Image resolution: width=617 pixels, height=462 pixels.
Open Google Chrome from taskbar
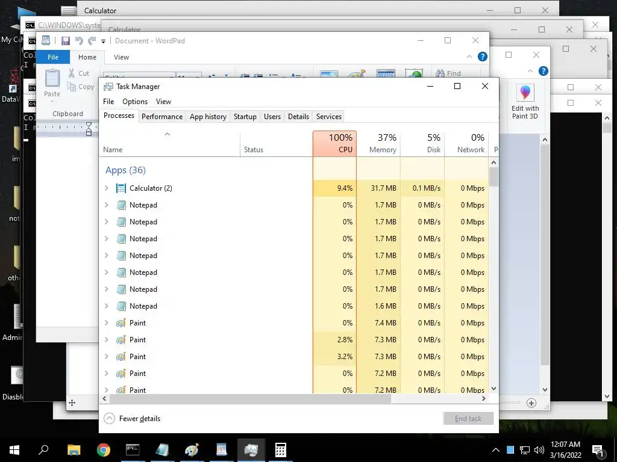click(103, 450)
